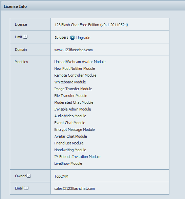Click the 123 Flash Chat Free Edition text
The width and height of the screenshot is (185, 199).
pyautogui.click(x=77, y=25)
